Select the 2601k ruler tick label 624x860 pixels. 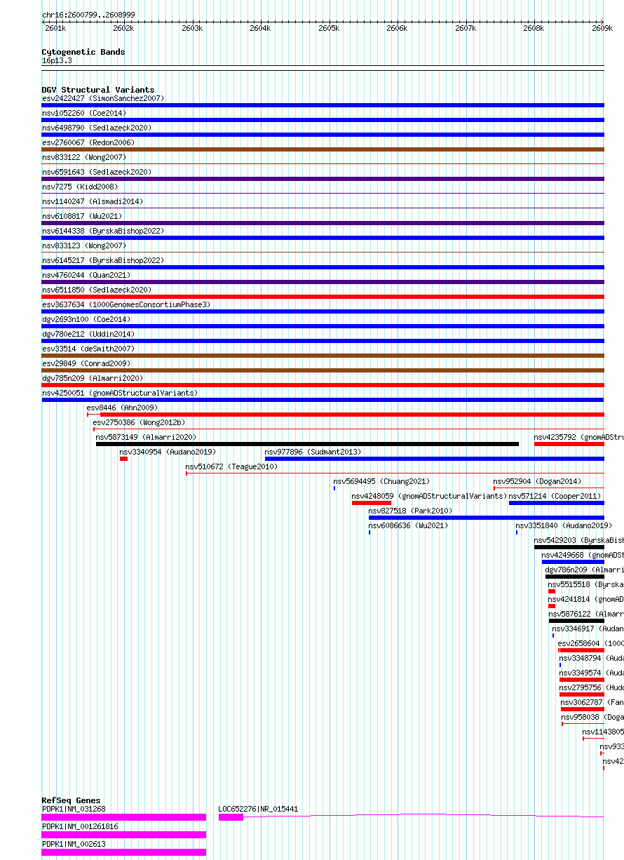click(55, 28)
